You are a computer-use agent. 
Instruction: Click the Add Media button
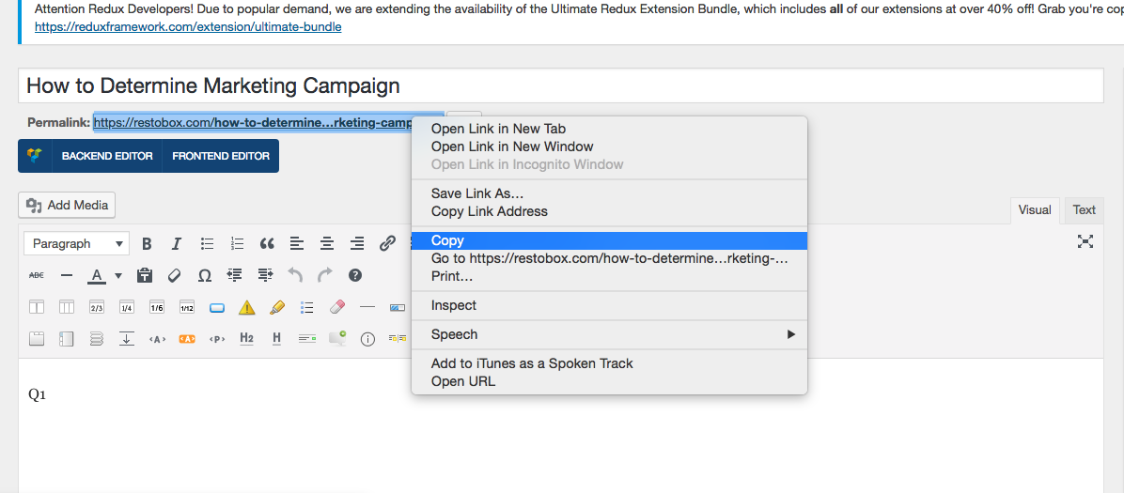[x=68, y=205]
